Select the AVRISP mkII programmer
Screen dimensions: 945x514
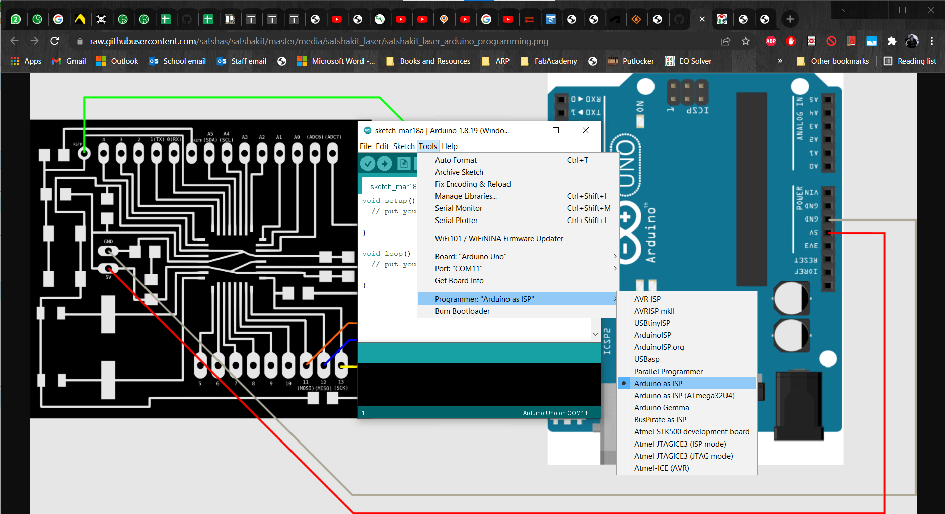pos(687,311)
